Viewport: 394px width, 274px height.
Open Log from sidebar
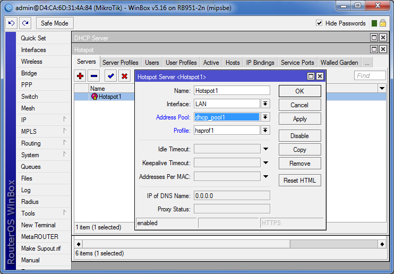(43, 190)
